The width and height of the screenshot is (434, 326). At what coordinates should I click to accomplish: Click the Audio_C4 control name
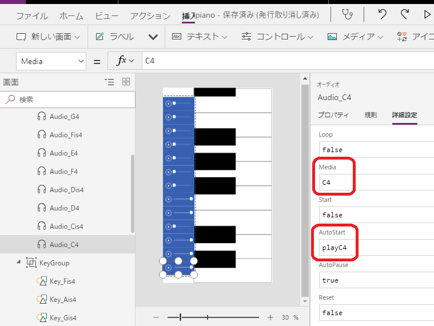click(335, 97)
